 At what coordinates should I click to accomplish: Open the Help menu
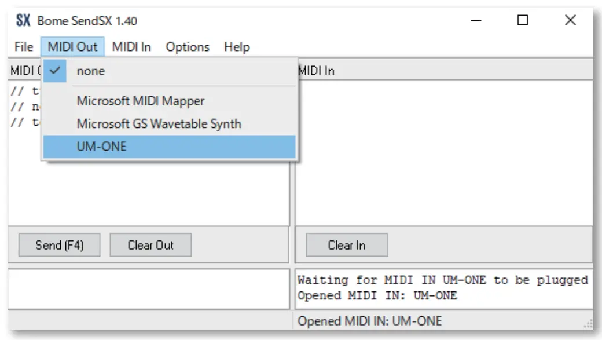(x=237, y=47)
